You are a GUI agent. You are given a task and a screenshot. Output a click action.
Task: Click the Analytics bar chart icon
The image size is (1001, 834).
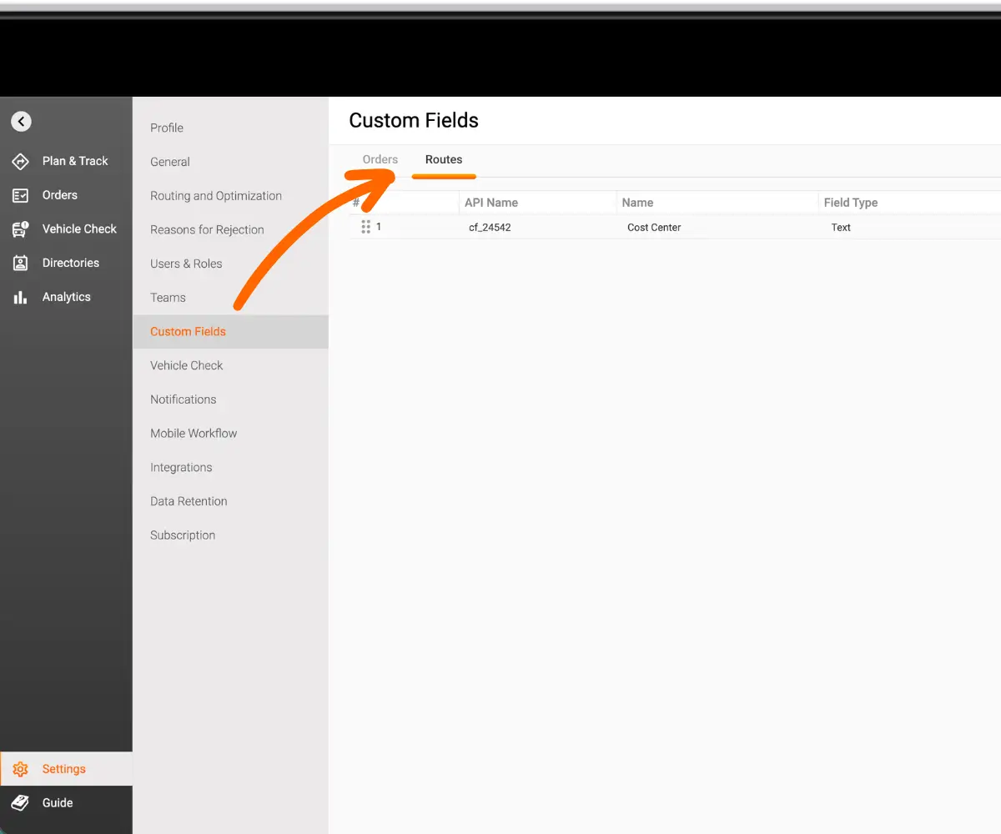pos(21,297)
